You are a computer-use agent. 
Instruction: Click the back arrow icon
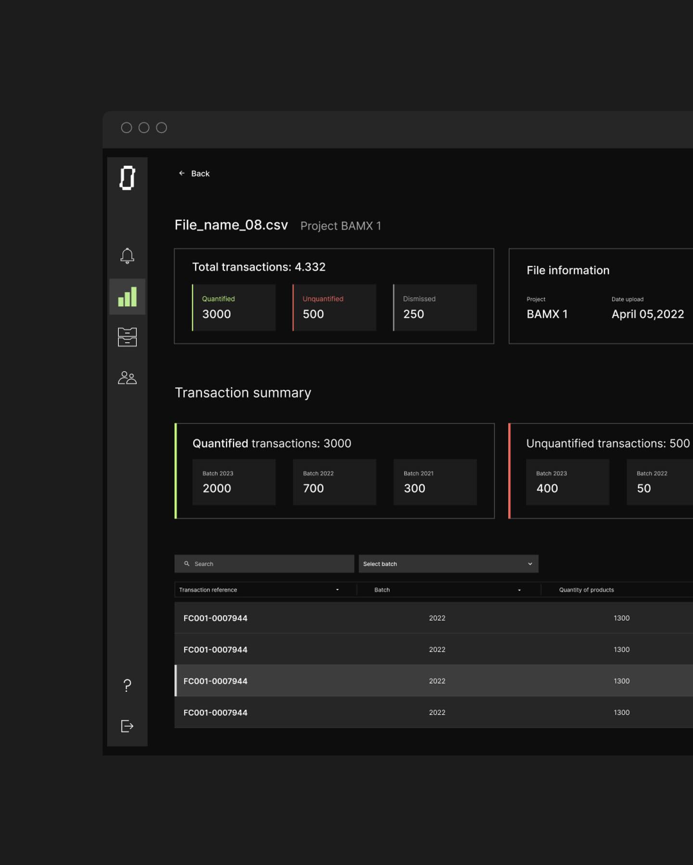(182, 173)
